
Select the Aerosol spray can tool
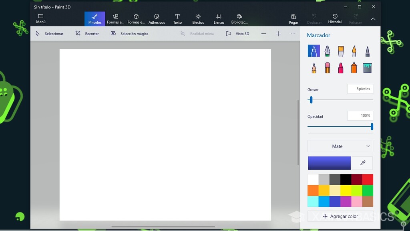point(354,67)
